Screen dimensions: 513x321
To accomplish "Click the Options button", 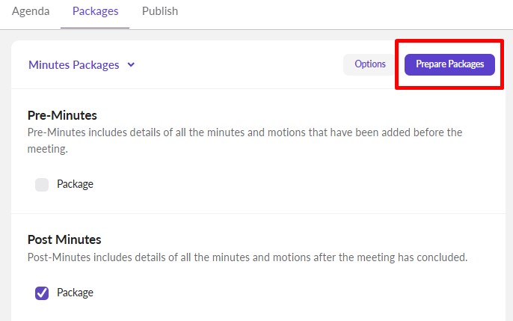I will (370, 64).
